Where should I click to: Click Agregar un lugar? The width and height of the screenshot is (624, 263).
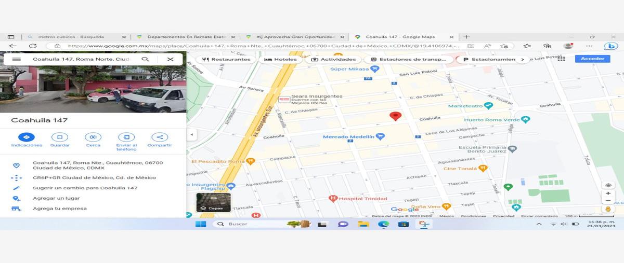93,198
